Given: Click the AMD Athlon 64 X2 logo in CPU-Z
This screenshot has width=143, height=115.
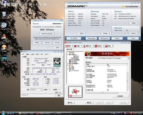Looking at the screenshot, I should click(x=57, y=62).
